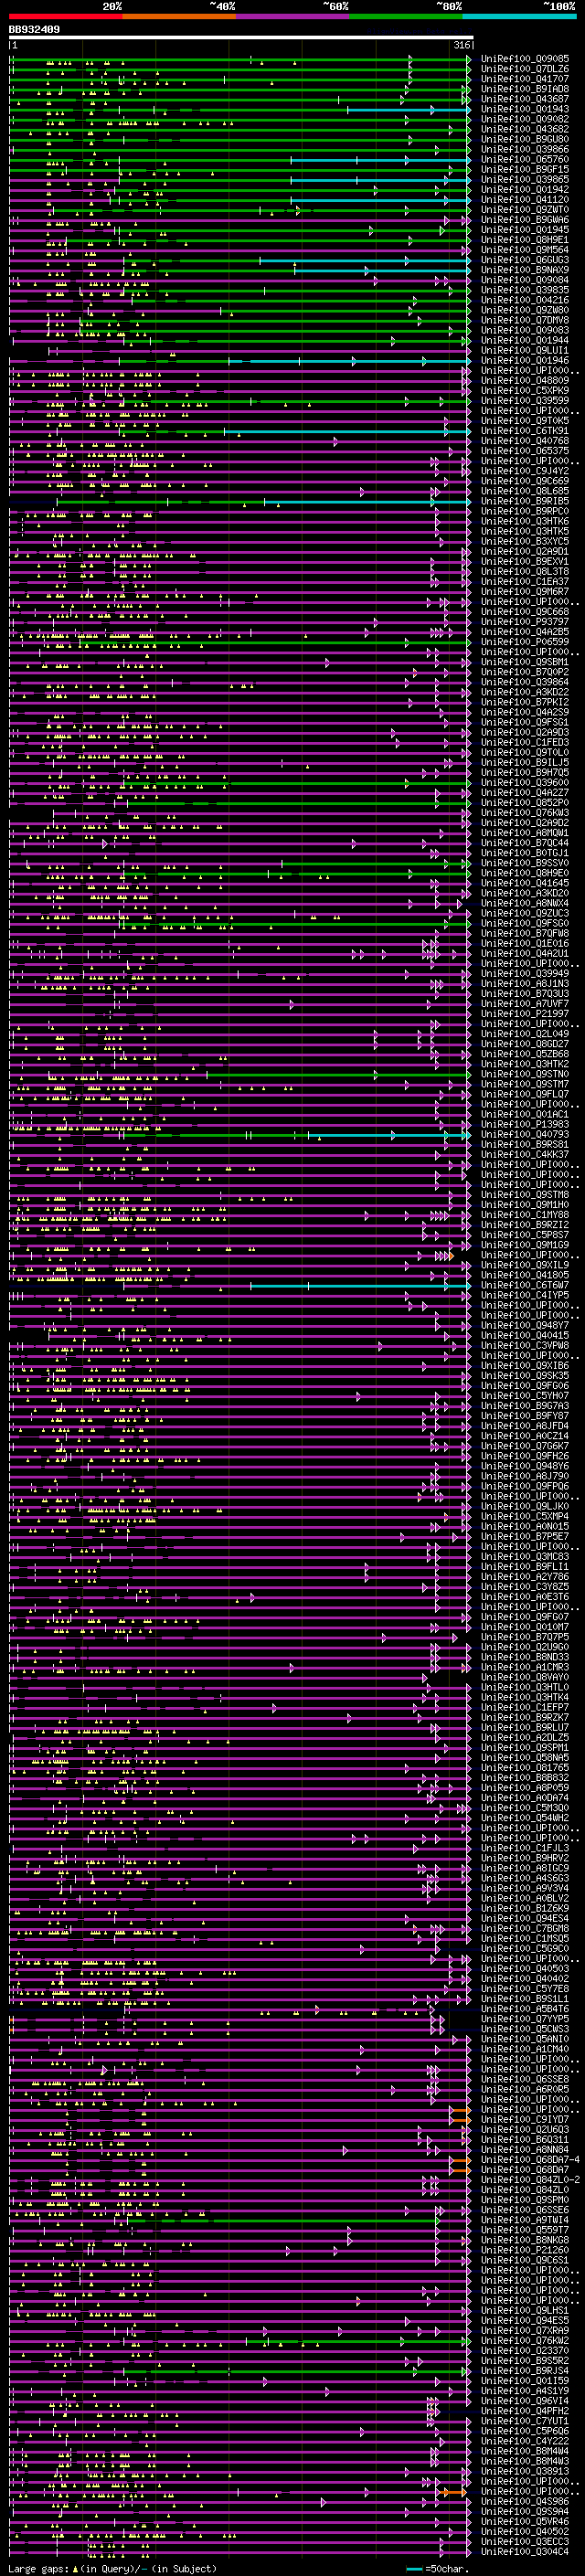Select the UniRef100_Q4S986 entry
Screen dimensions: 585x2576
point(524,2501)
